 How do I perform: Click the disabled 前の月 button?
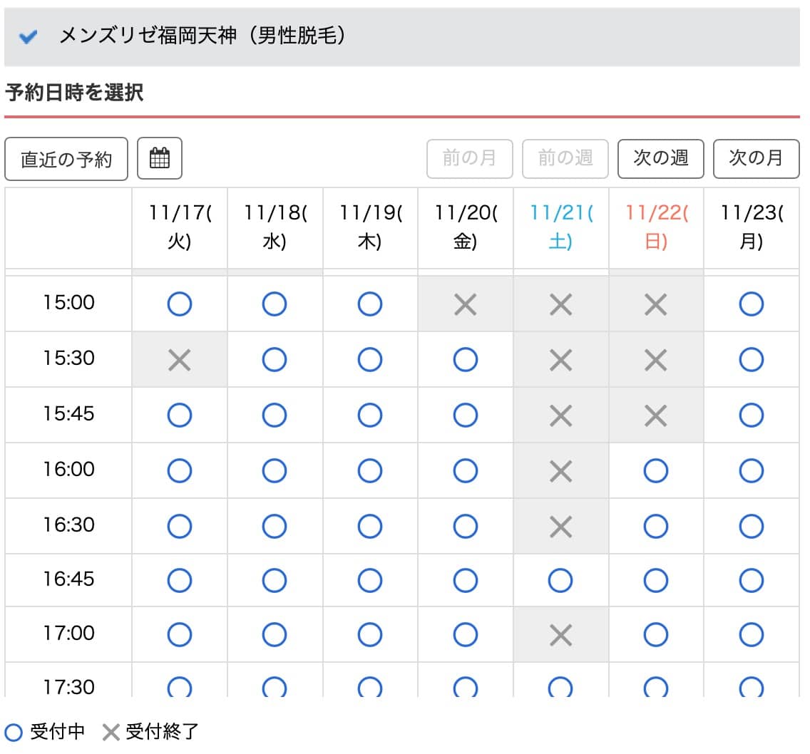coord(469,158)
